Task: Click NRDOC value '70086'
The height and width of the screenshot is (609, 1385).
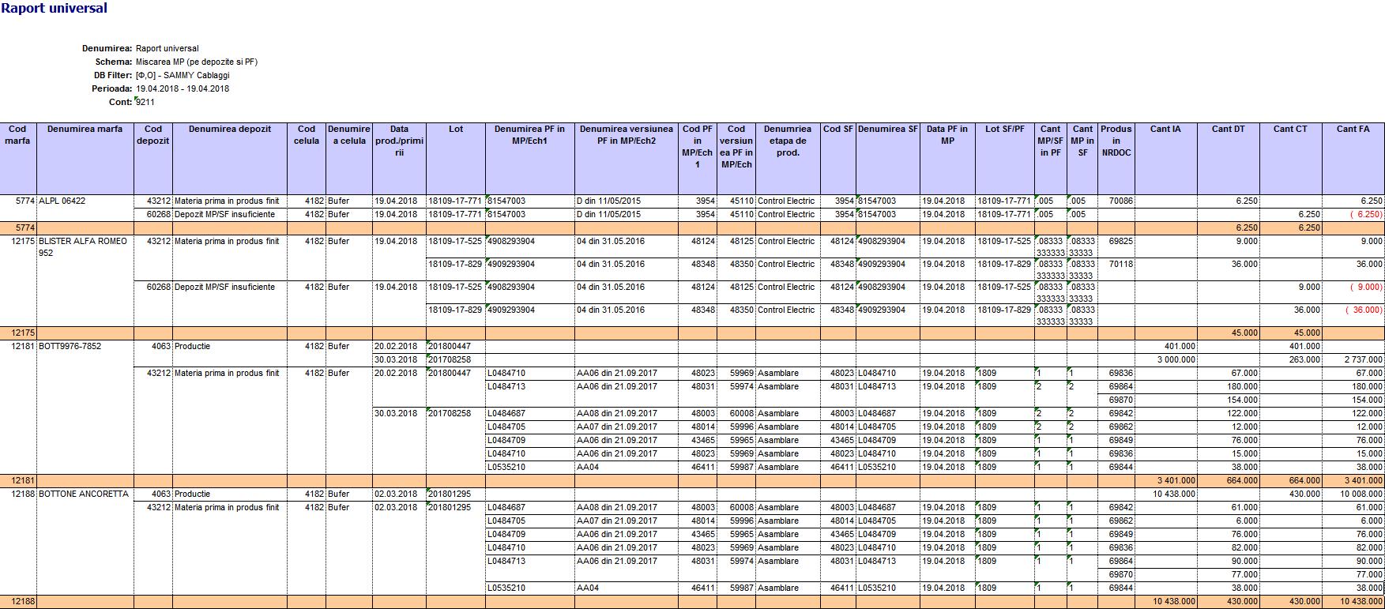Action: click(1120, 201)
